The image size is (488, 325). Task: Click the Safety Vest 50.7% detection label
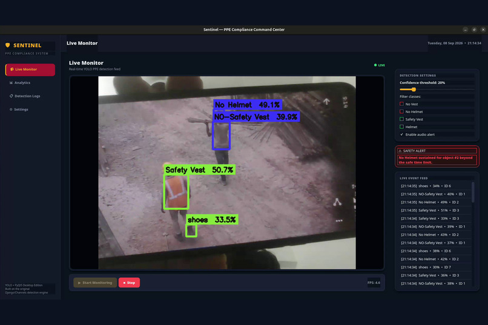click(x=199, y=170)
